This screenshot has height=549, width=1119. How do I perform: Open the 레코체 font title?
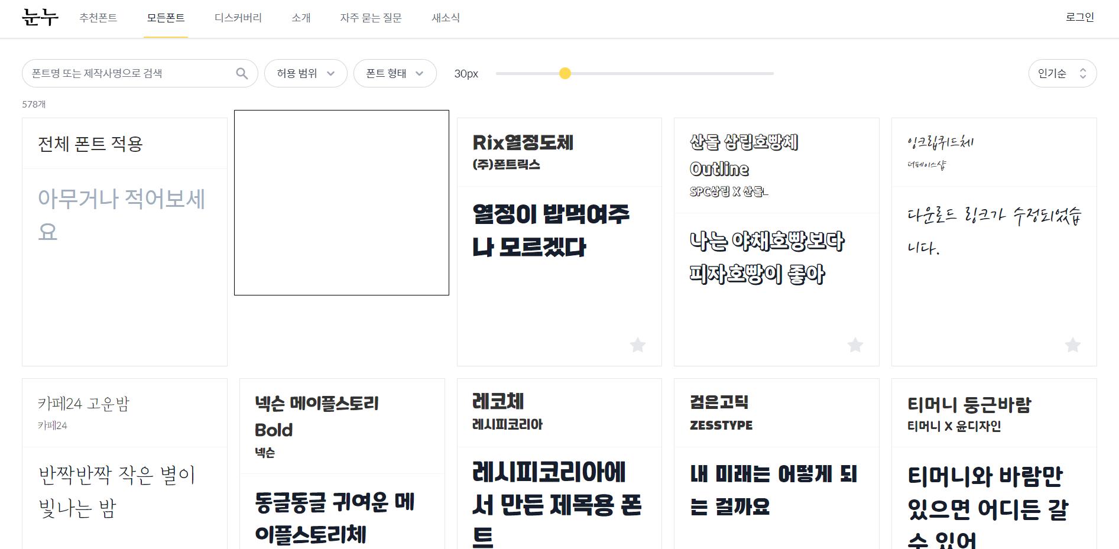tap(498, 402)
